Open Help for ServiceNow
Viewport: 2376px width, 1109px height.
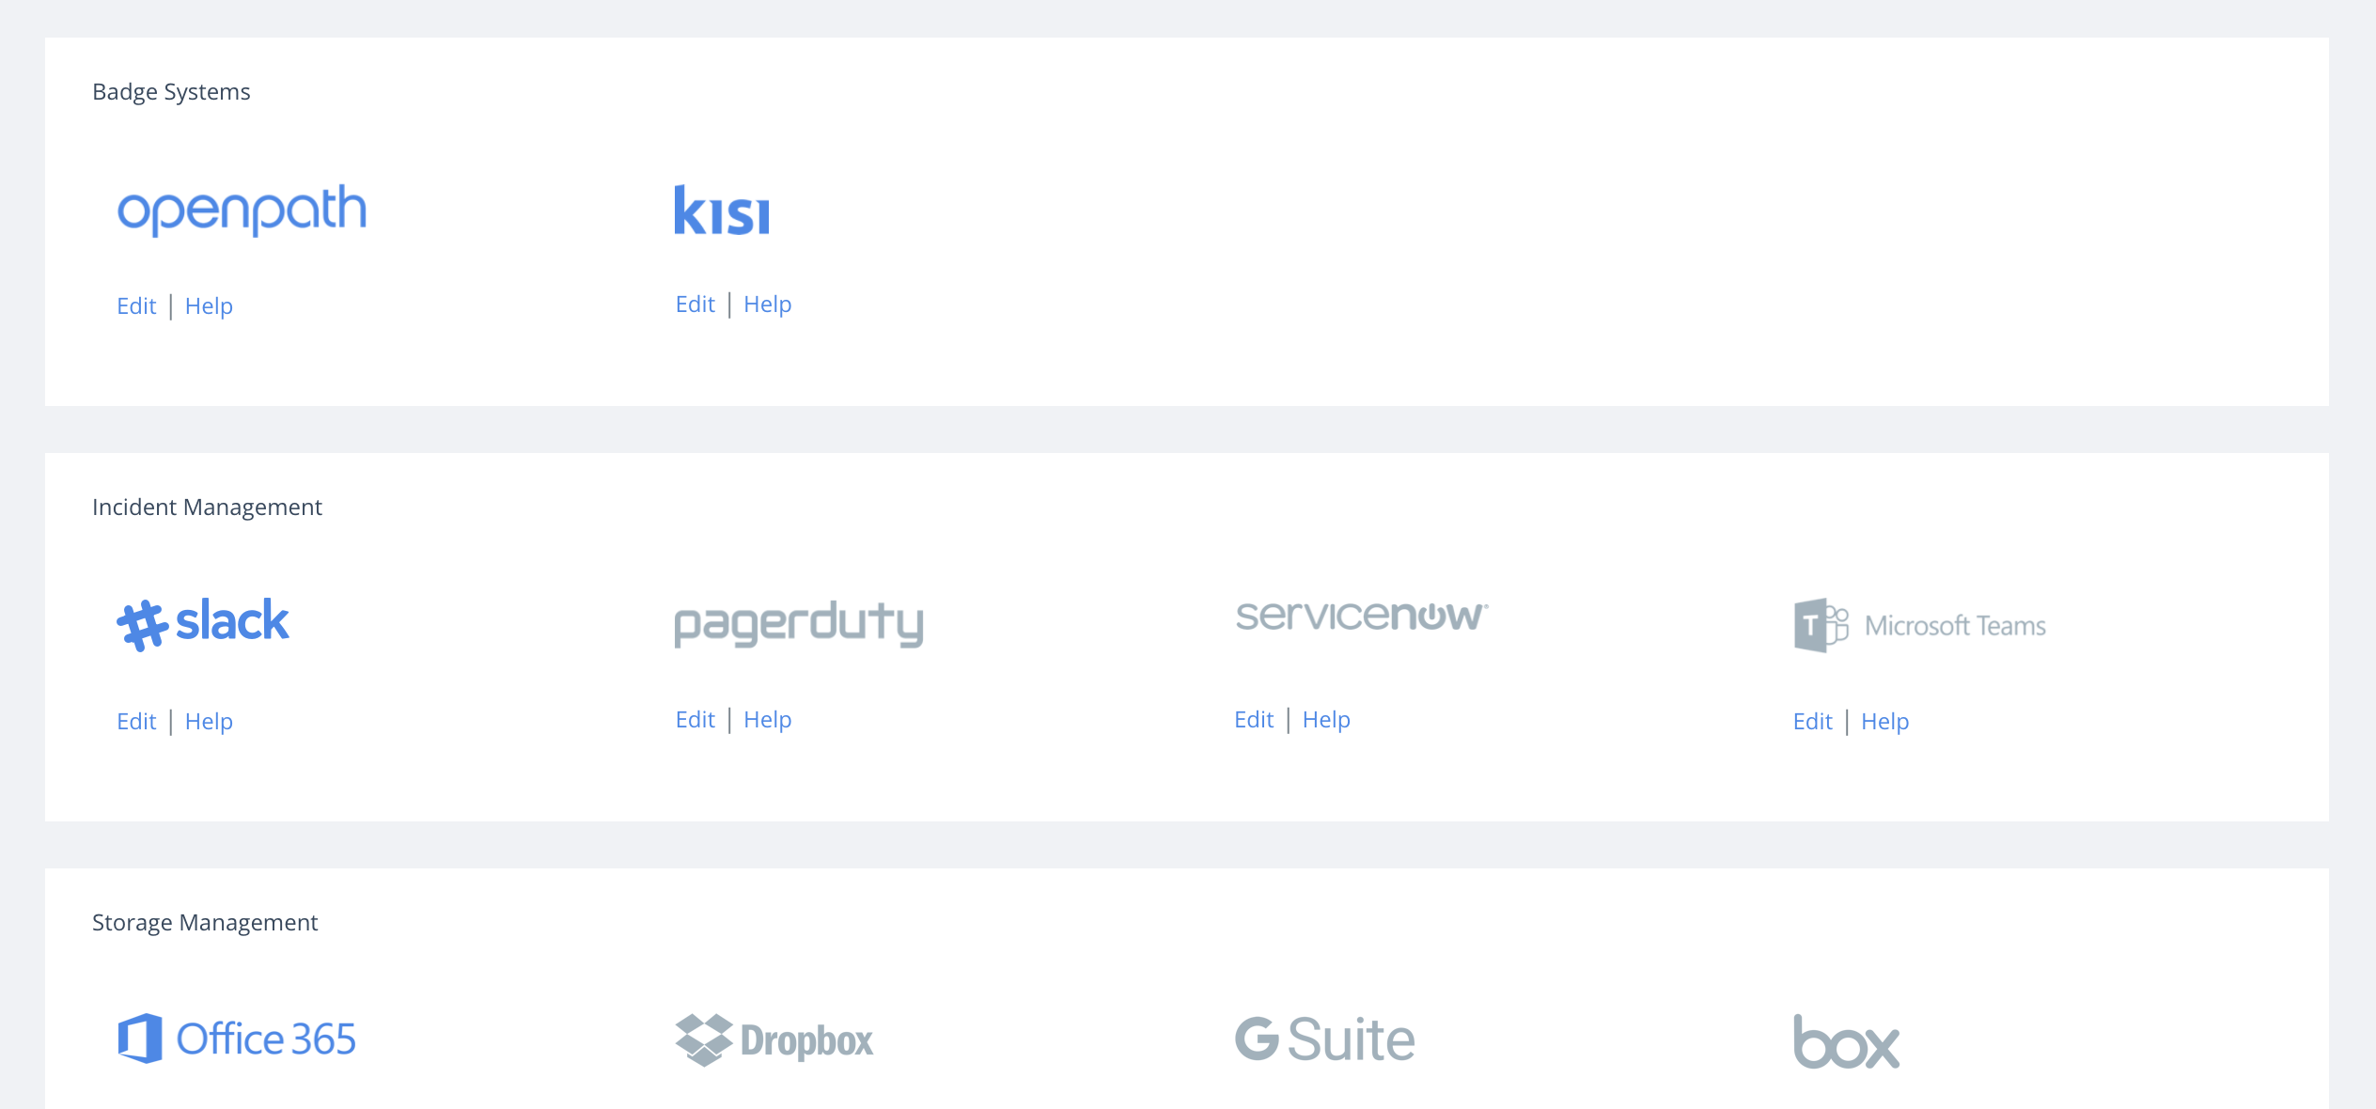pos(1326,720)
